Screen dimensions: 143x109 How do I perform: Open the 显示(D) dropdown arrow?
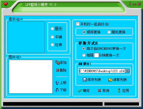click(22, 19)
